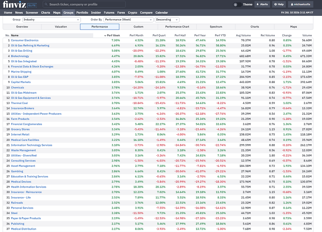Sort by the Perf Year column header
322x232 pixels.
pos(200,36)
